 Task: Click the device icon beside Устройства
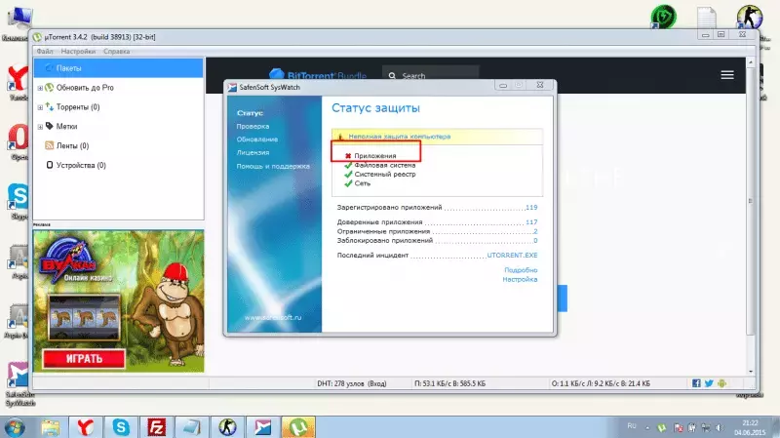[50, 165]
